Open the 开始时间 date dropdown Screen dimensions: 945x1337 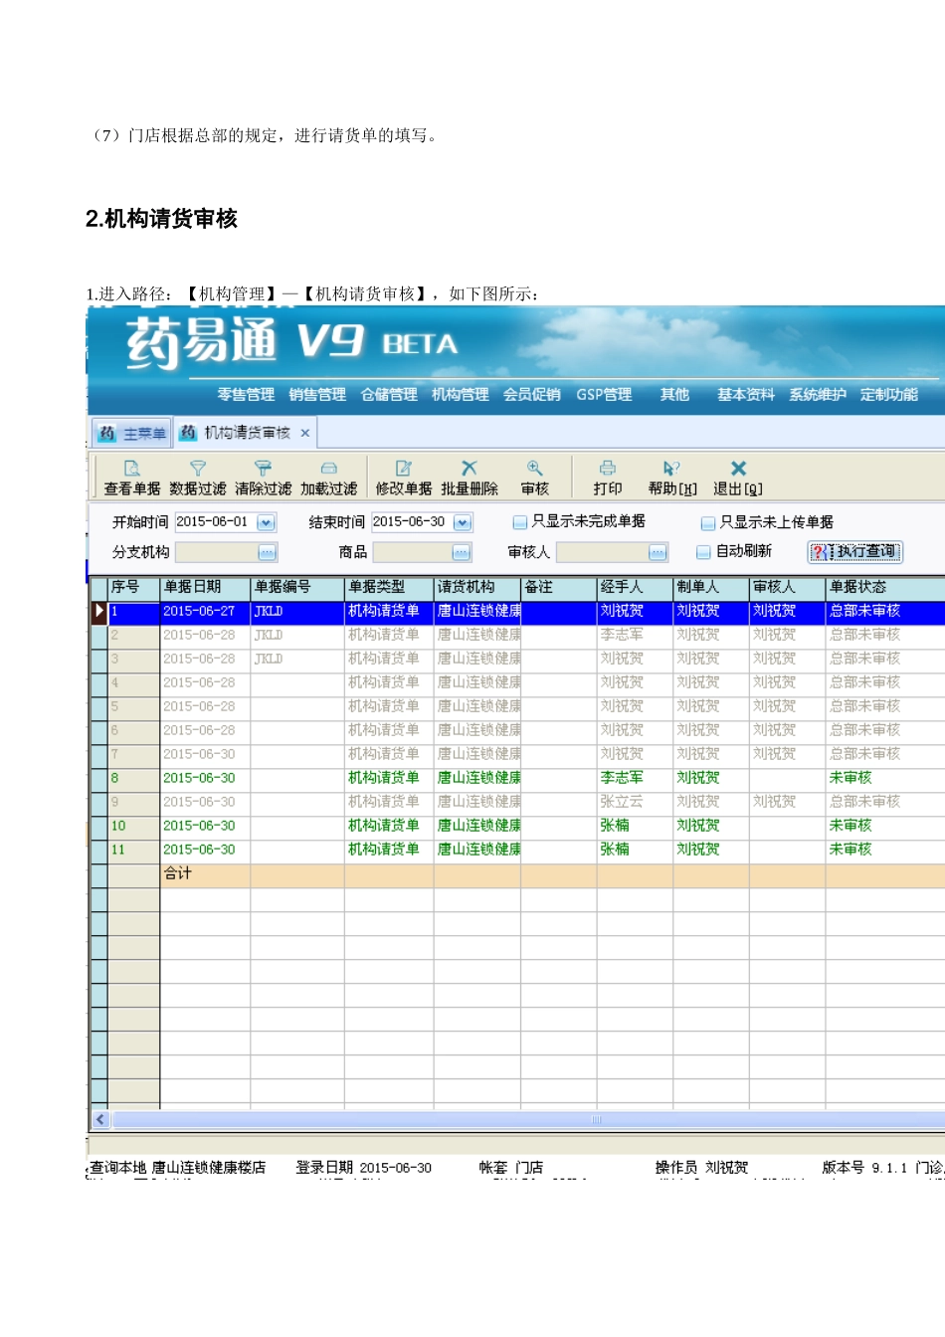coord(266,522)
